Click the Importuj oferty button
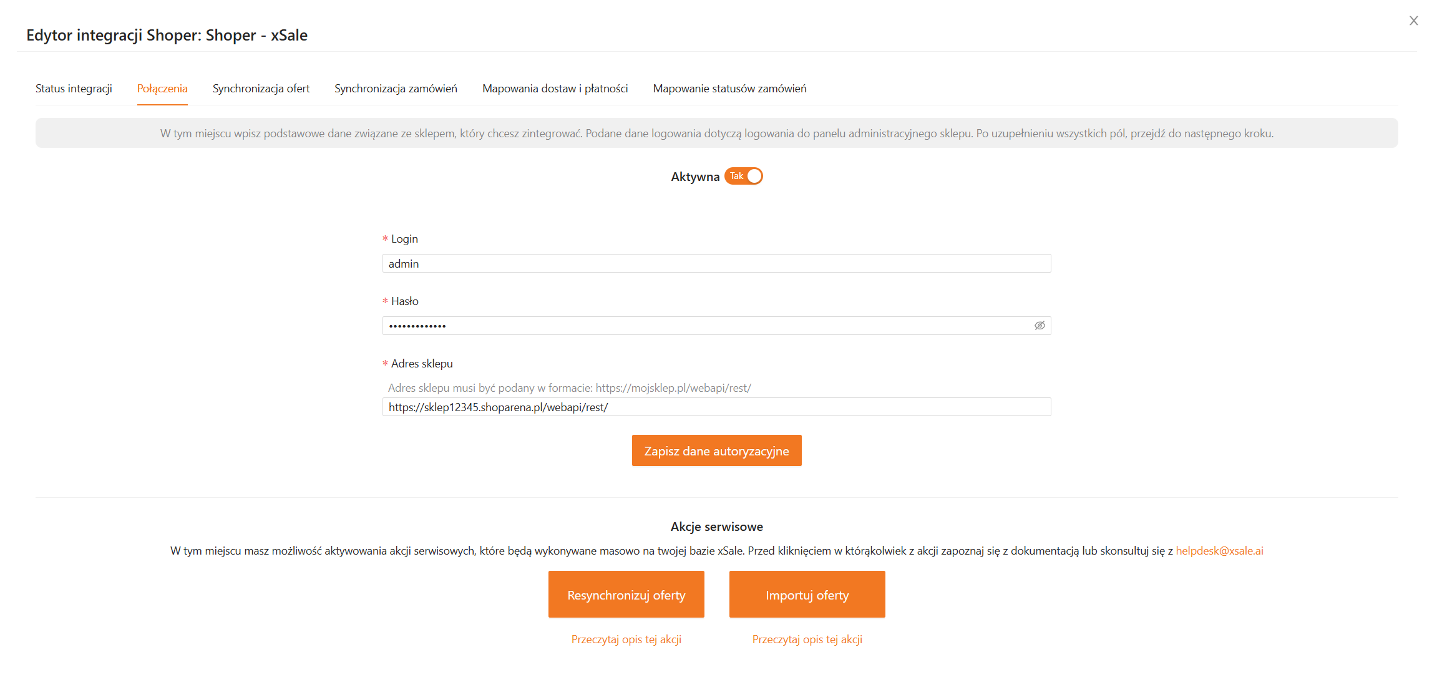Viewport: 1432px width, 680px height. tap(807, 595)
